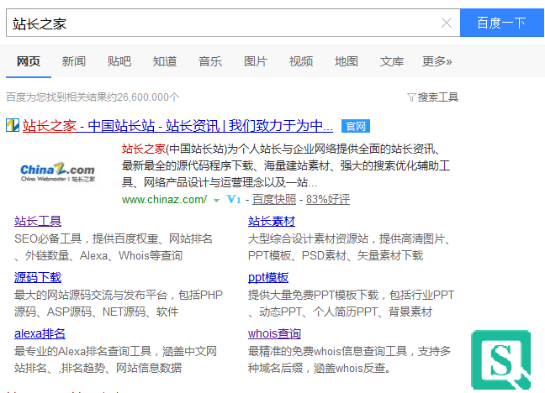Switch to the 图片 tab

256,61
